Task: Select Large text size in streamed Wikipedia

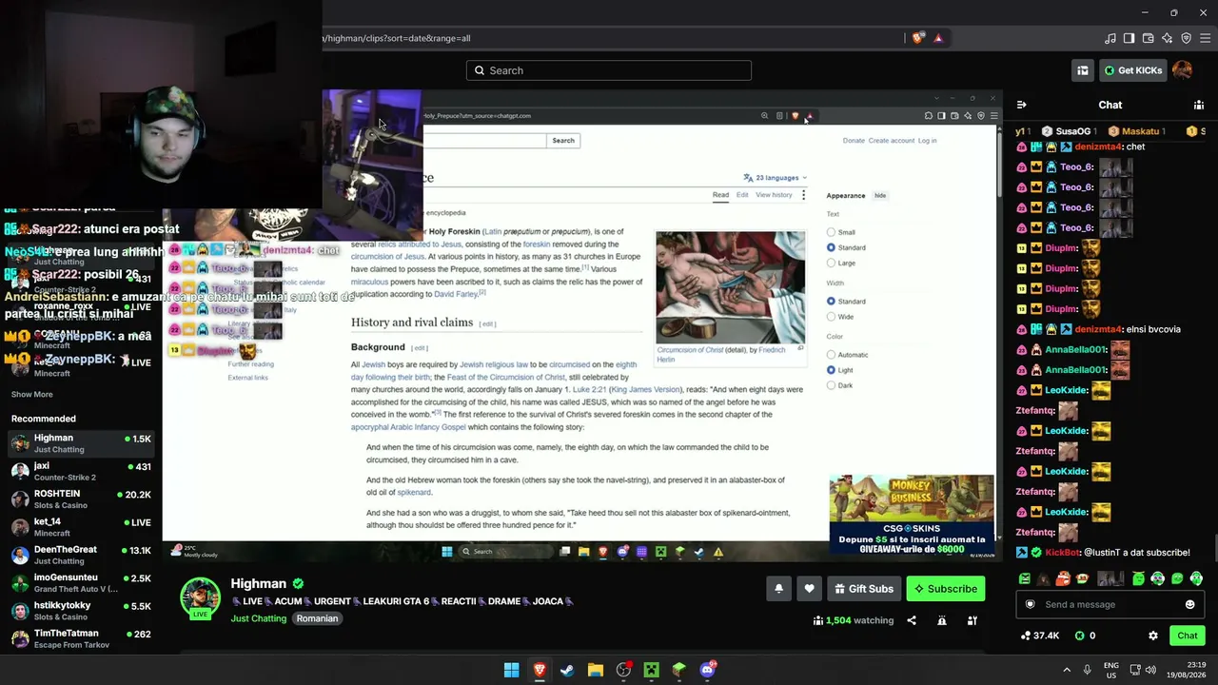Action: pyautogui.click(x=831, y=263)
